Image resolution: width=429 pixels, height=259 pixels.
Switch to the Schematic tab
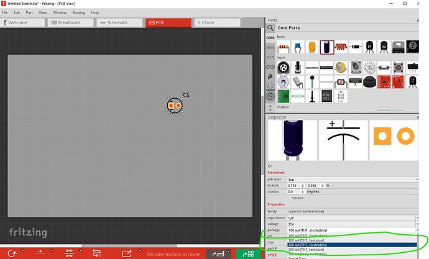coord(119,23)
